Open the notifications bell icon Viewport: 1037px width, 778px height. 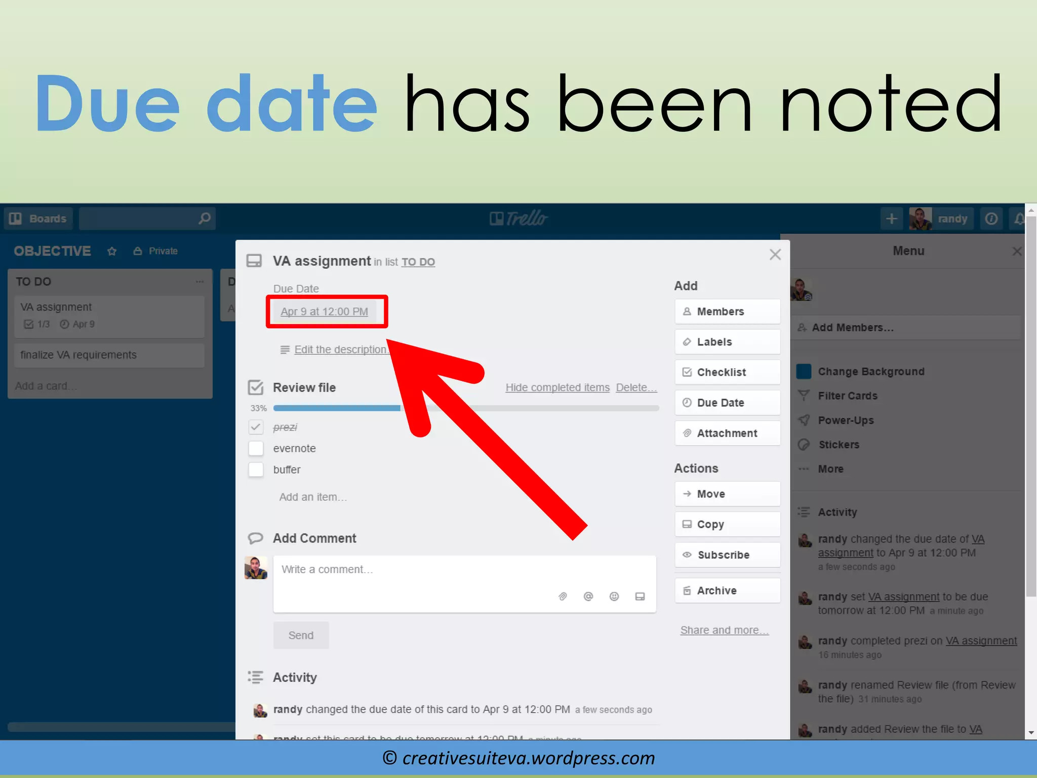[1019, 219]
